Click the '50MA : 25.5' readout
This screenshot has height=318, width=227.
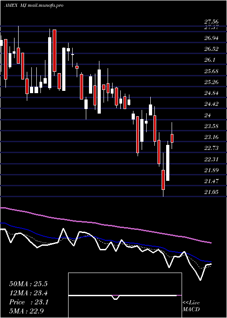[28, 284]
